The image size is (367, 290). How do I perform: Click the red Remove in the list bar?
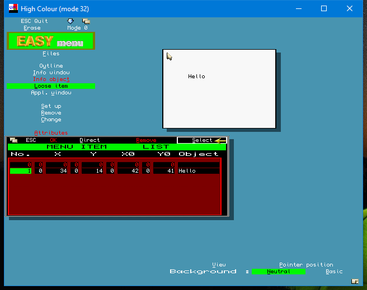pyautogui.click(x=146, y=140)
